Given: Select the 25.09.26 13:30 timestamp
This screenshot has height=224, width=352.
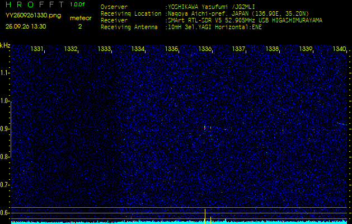Looking at the screenshot, I should point(26,26).
